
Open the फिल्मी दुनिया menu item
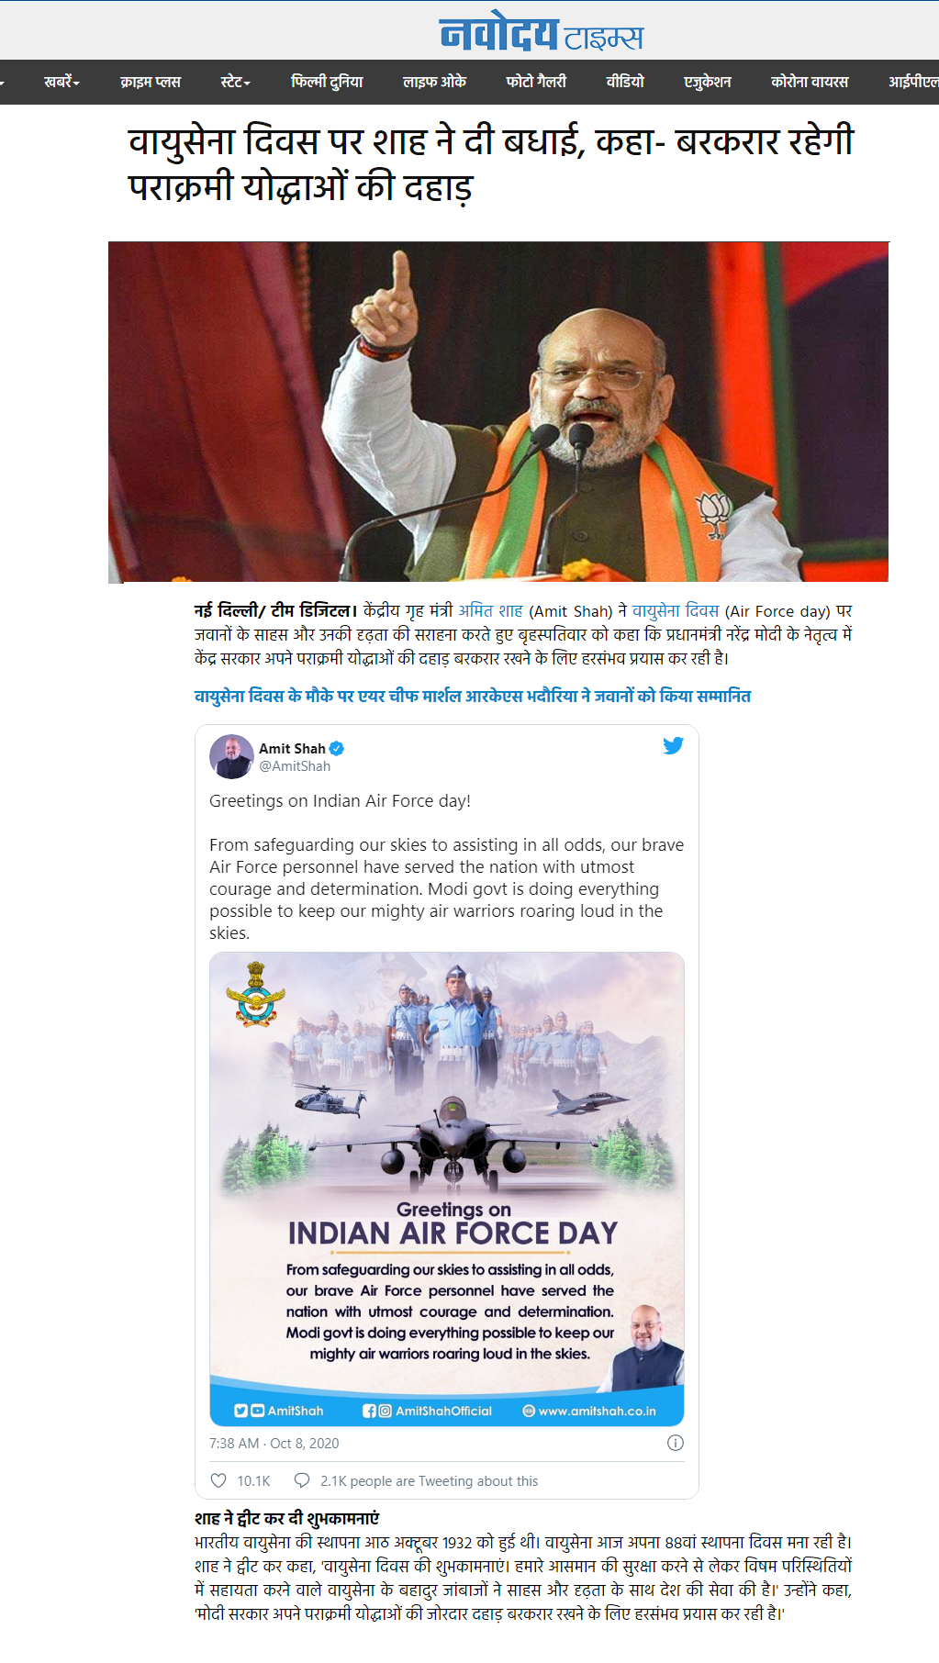[327, 82]
